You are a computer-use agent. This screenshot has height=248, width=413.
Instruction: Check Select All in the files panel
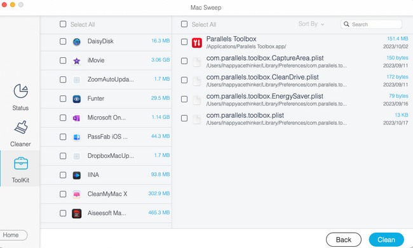tap(184, 24)
